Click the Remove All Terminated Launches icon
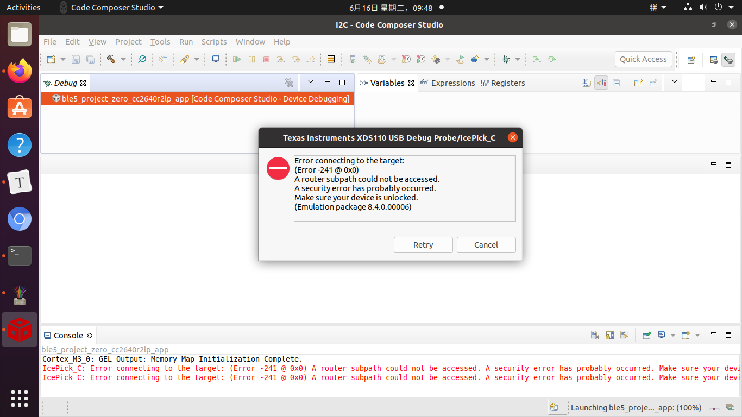742x417 pixels. 289,83
